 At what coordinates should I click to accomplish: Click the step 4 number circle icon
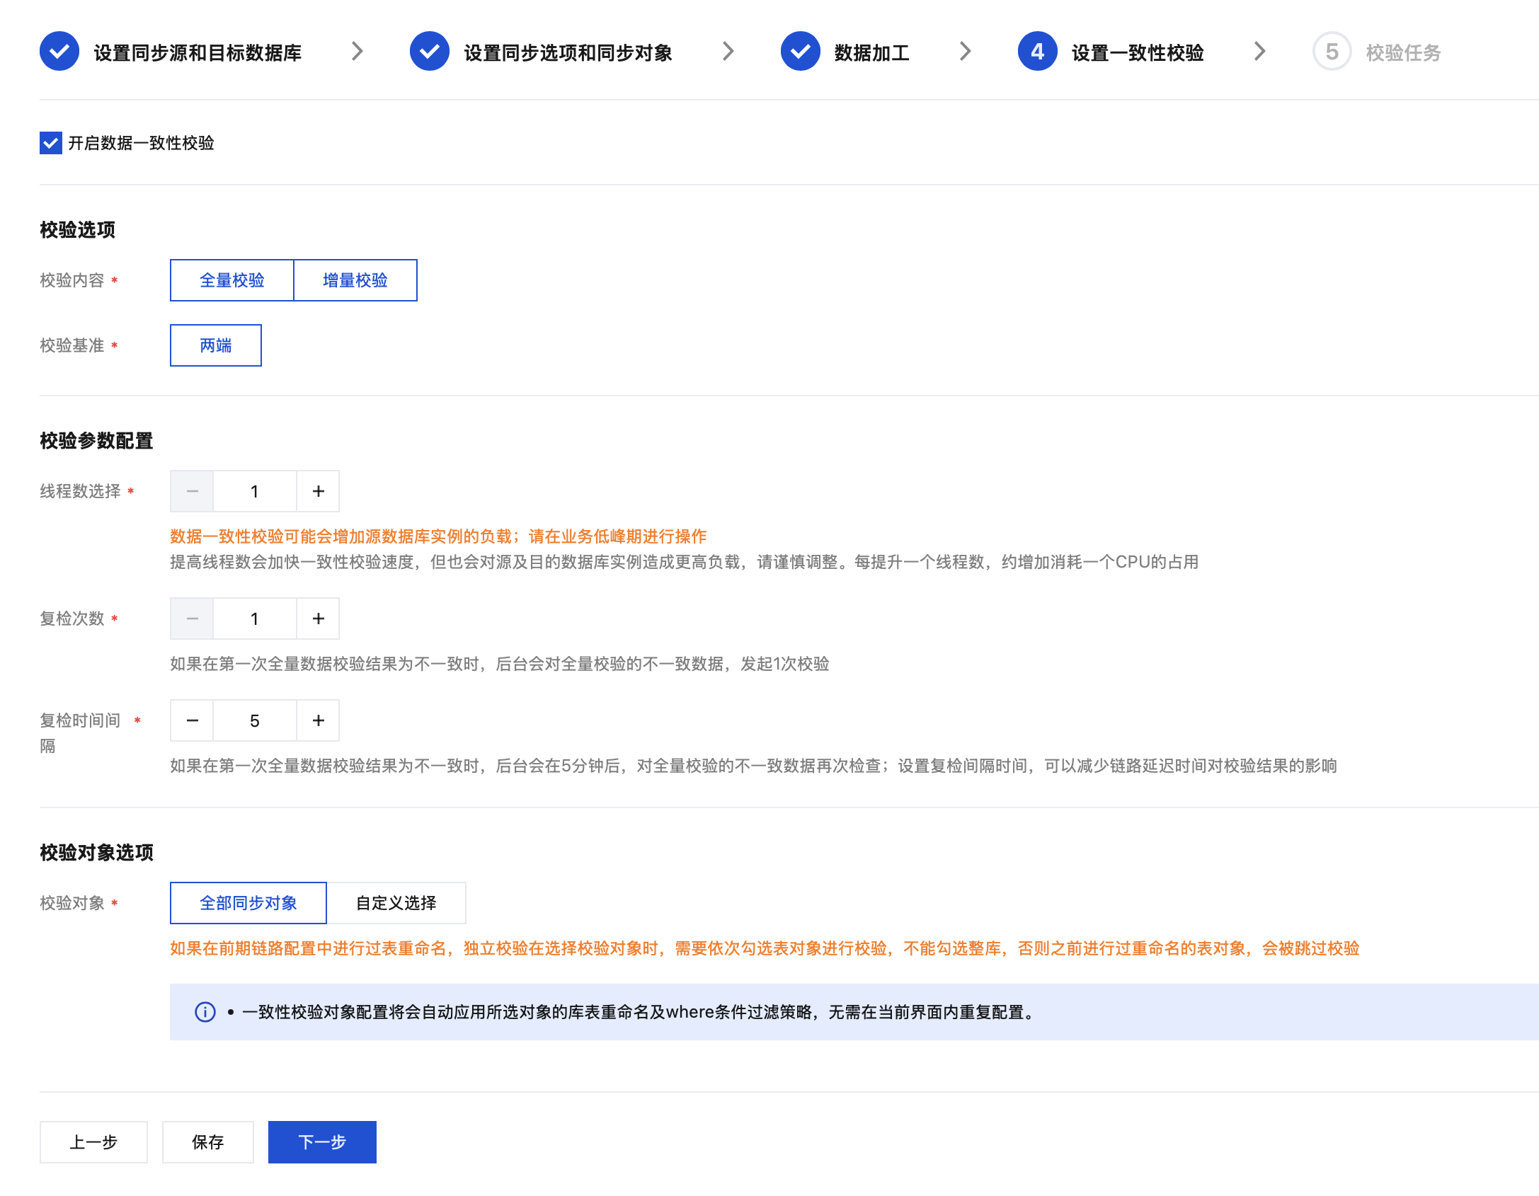1037,52
